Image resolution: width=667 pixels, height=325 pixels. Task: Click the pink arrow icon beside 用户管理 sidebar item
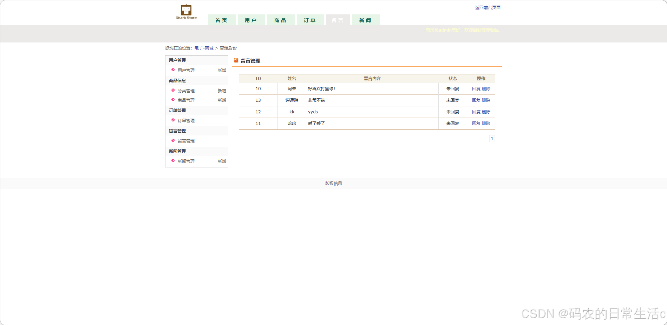[x=173, y=70]
